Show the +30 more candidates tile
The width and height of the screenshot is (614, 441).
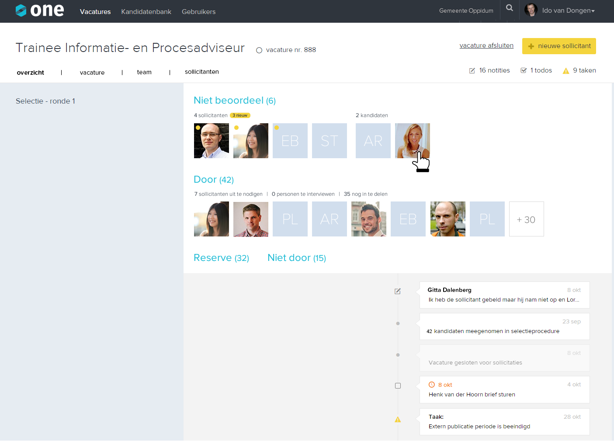pyautogui.click(x=526, y=219)
